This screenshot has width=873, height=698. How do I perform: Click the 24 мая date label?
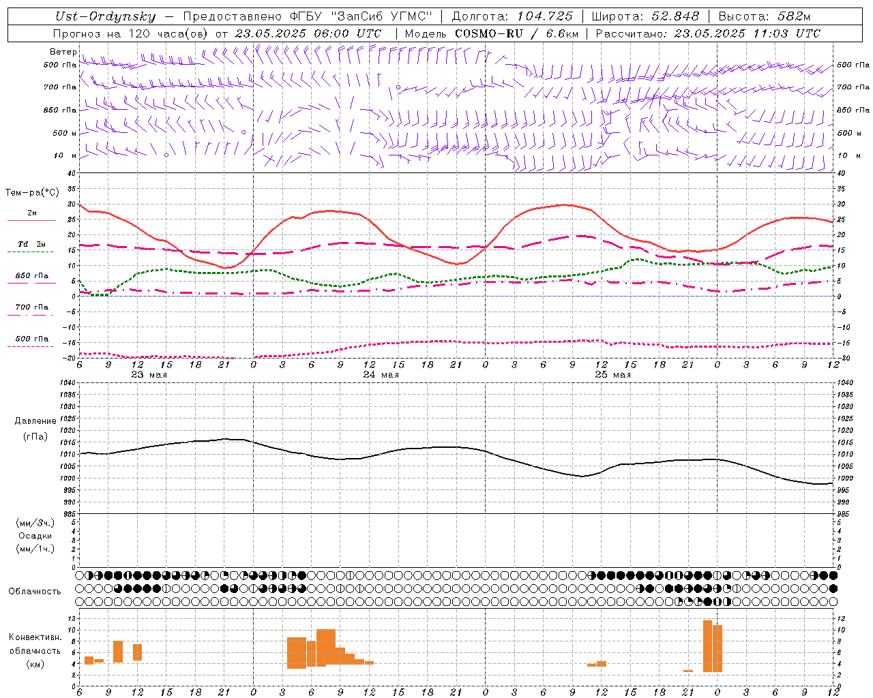(x=381, y=375)
